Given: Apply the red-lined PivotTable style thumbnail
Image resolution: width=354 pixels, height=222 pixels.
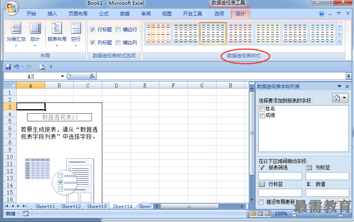Looking at the screenshot, I should tap(240, 34).
